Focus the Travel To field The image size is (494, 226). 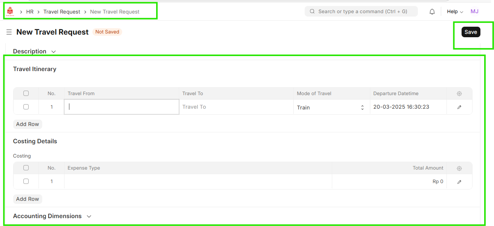pos(236,107)
